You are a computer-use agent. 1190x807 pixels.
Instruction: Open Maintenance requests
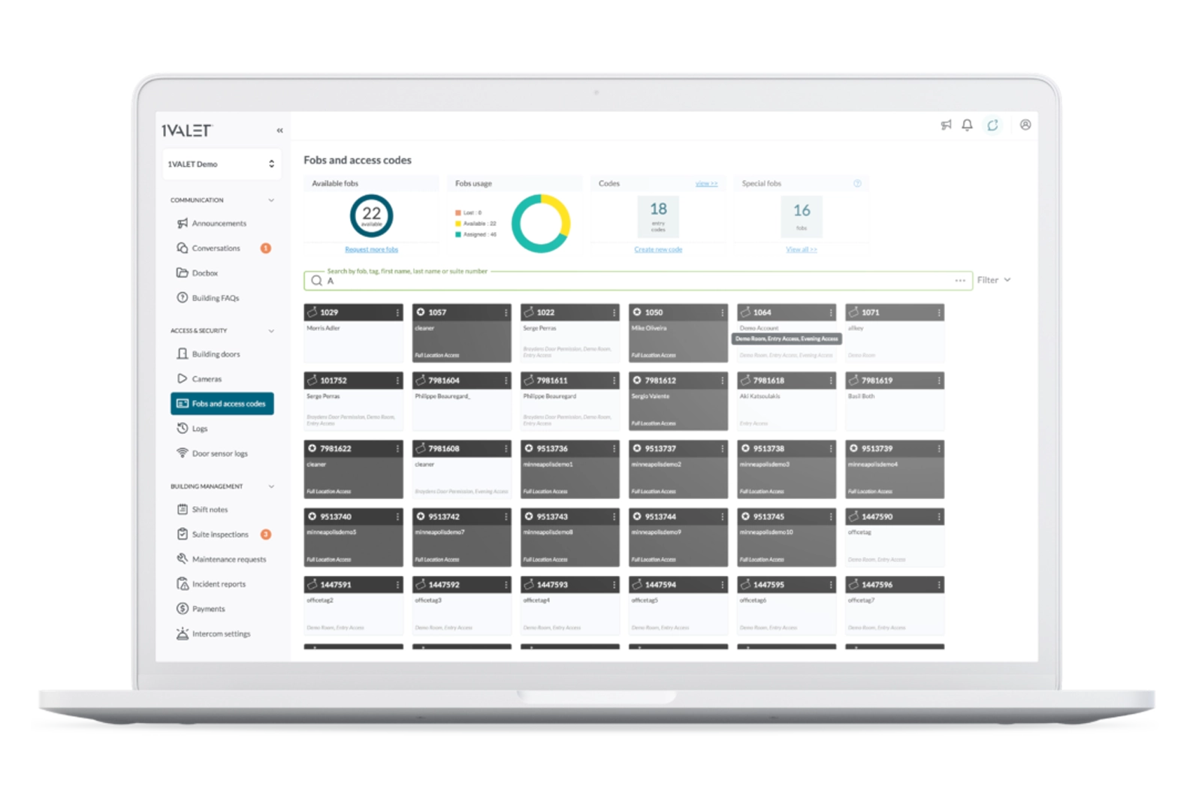[x=222, y=559]
